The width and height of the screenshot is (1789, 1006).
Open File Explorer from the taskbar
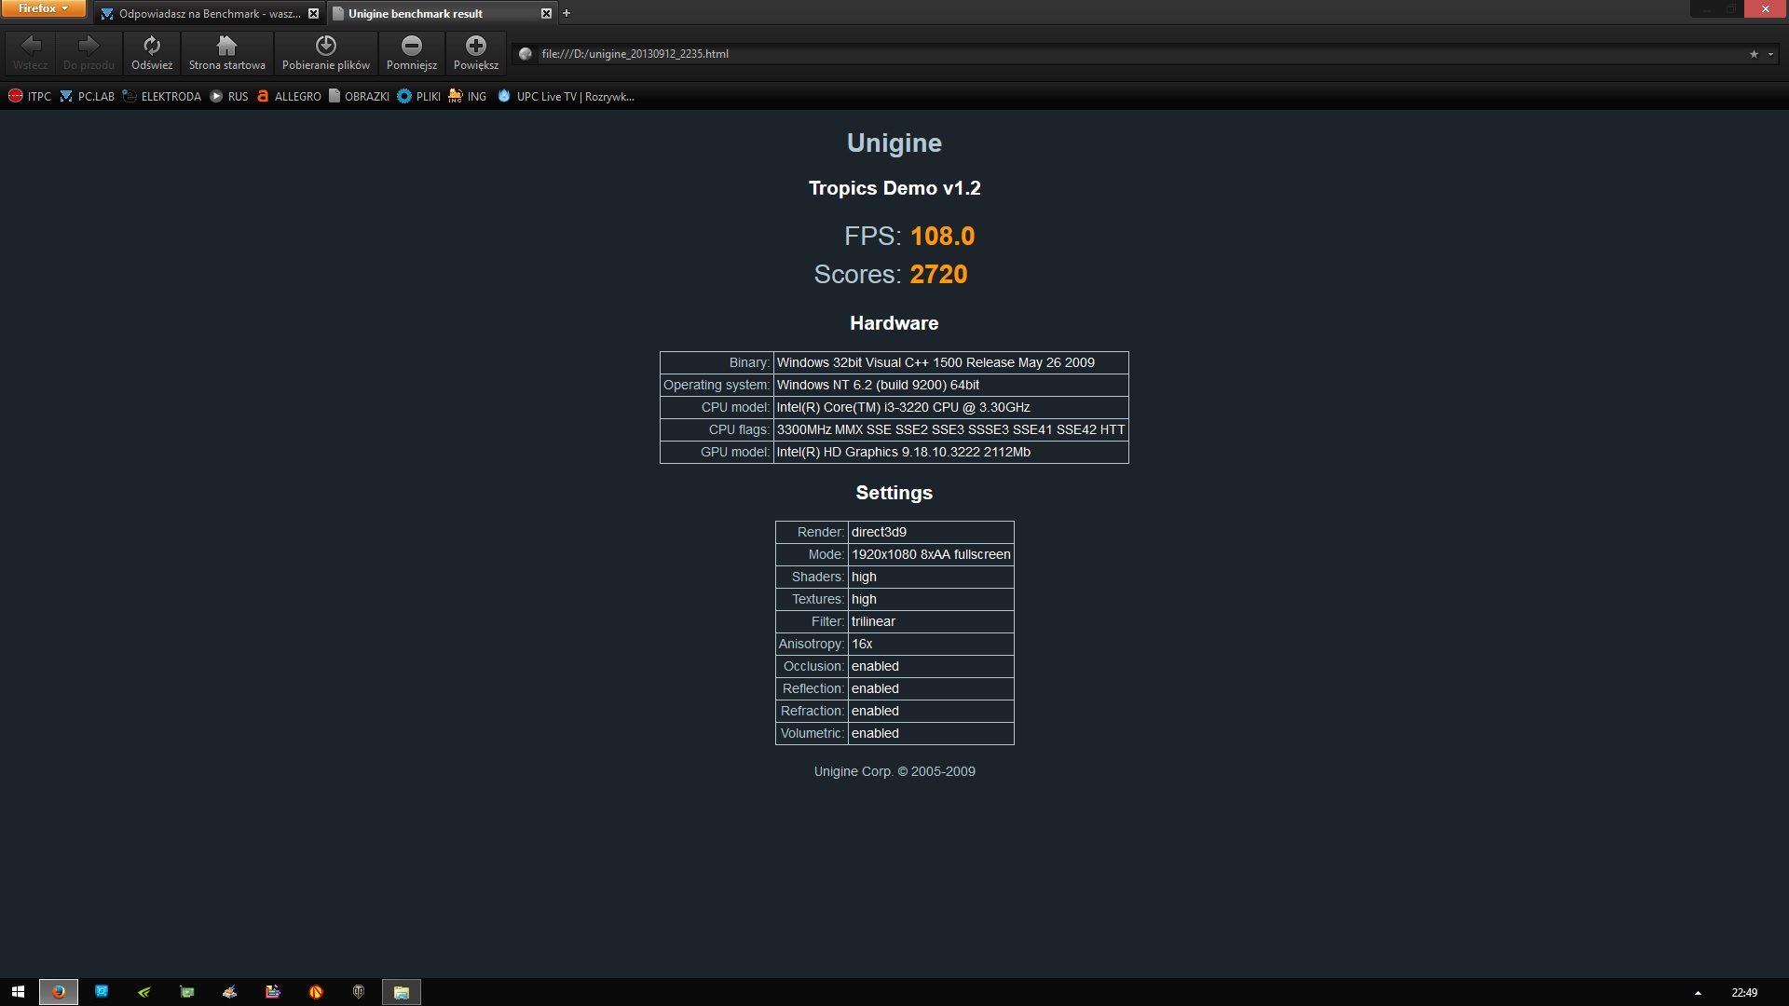(402, 992)
